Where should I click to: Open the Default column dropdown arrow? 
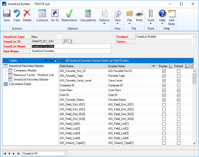click(187, 66)
